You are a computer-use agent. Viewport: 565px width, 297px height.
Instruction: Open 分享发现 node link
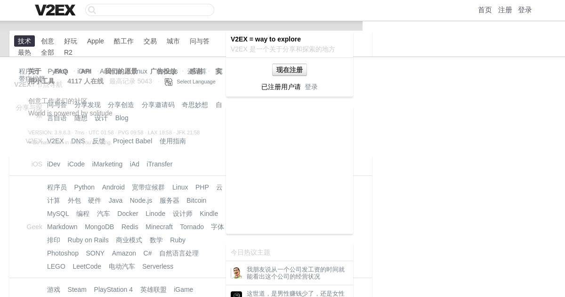(88, 105)
